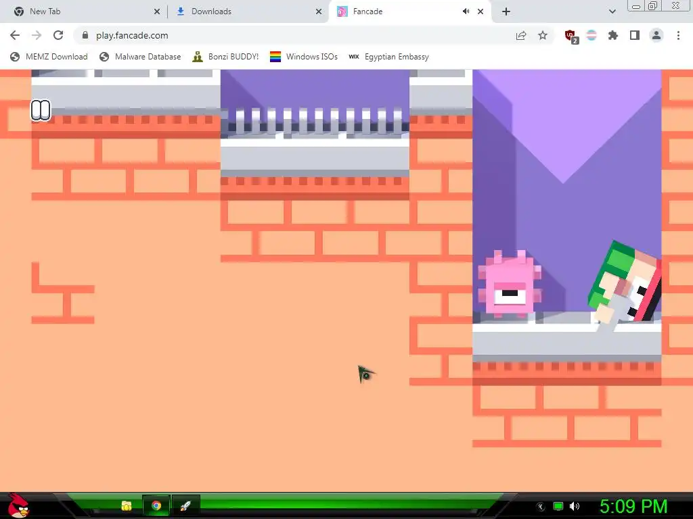Bookmark this page with the star
693x519 pixels.
(543, 35)
